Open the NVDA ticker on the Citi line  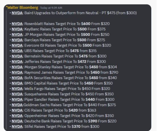pyautogui.click(x=17, y=110)
